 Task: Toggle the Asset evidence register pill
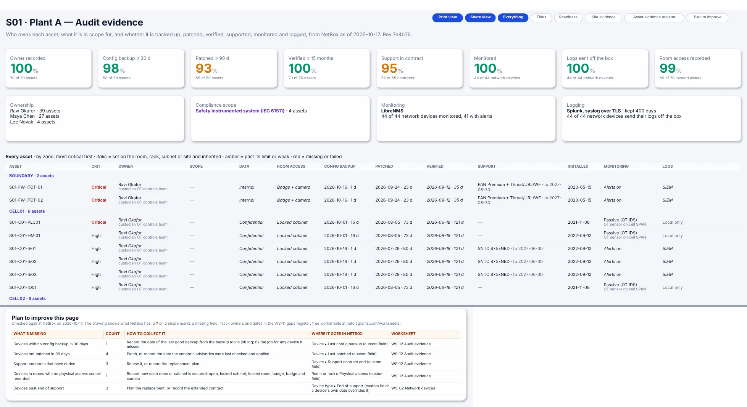(x=654, y=18)
